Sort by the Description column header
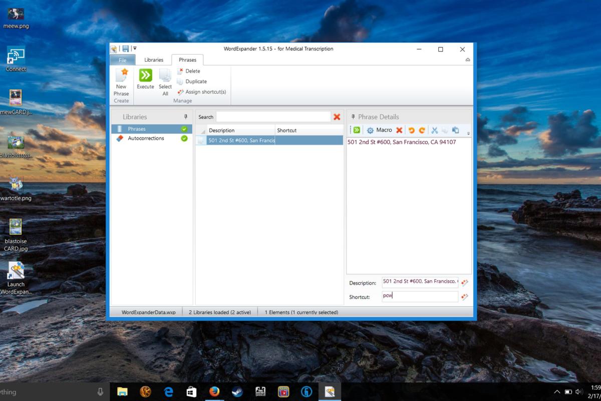601x401 pixels. click(x=240, y=130)
